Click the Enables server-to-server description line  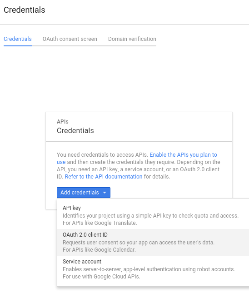149,269
